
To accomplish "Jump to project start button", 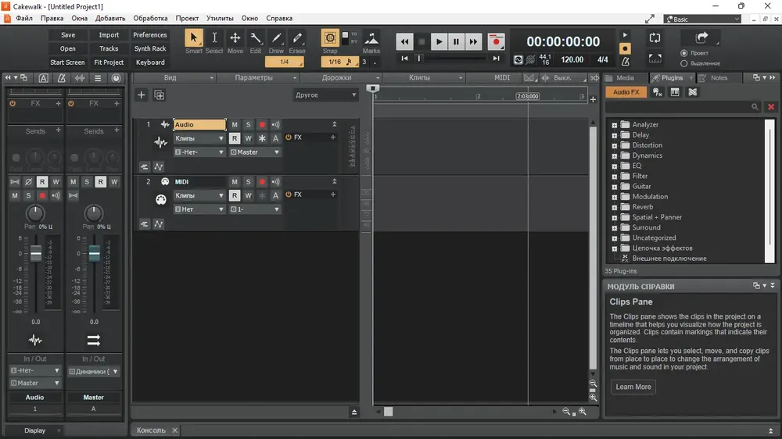I will pos(404,59).
